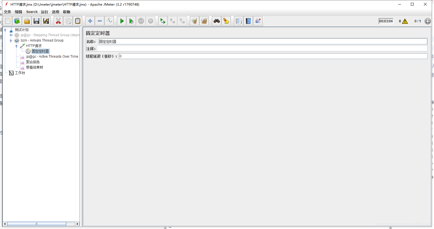Click the Reset search yellow brush icon
Screen dimensions: 434x229
click(x=226, y=21)
